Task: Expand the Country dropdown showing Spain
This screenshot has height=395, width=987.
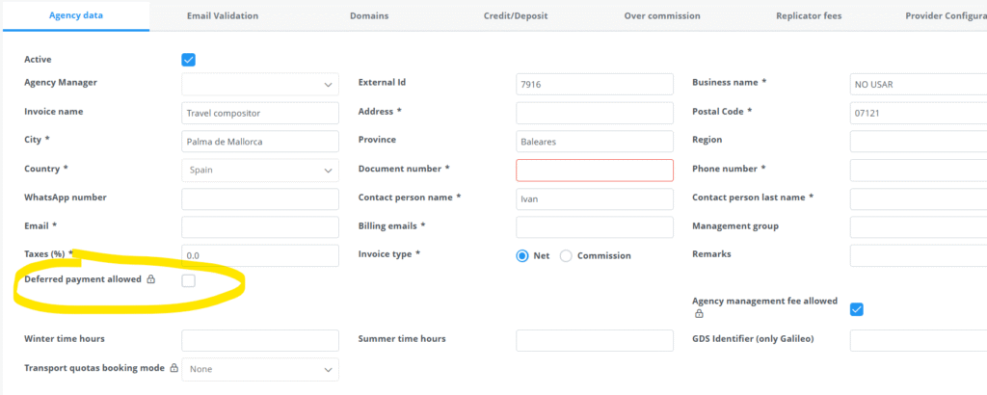Action: (260, 171)
